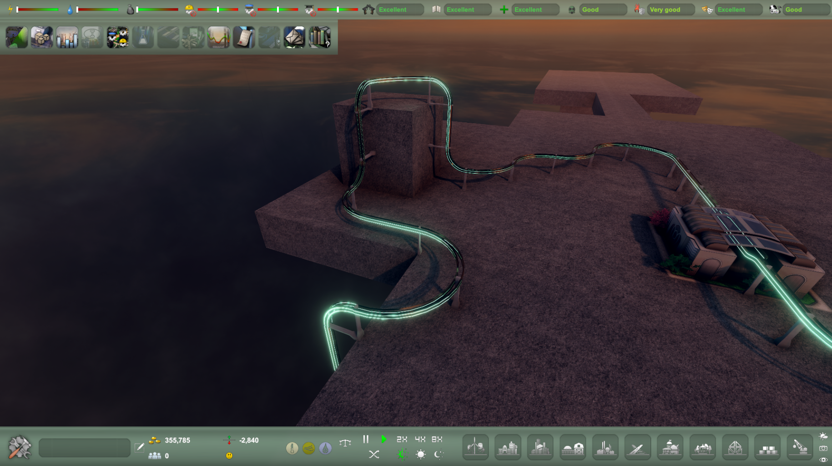Open the build tools hammer and wrench menu

(x=20, y=447)
